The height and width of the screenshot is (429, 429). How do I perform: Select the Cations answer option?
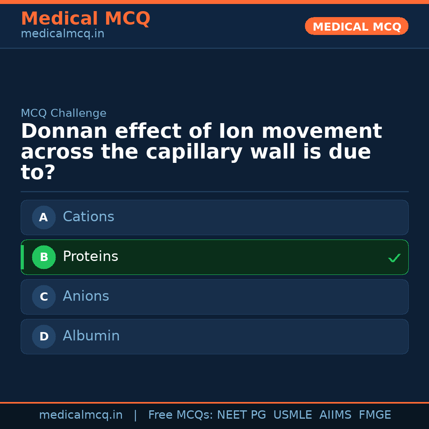click(x=214, y=217)
